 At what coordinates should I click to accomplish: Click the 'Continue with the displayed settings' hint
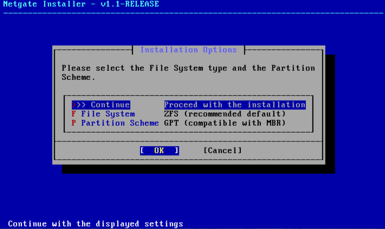pos(96,224)
